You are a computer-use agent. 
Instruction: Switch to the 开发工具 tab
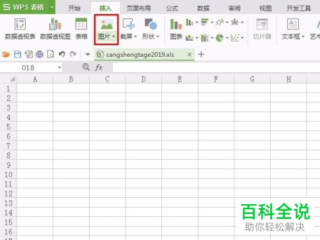(x=298, y=8)
